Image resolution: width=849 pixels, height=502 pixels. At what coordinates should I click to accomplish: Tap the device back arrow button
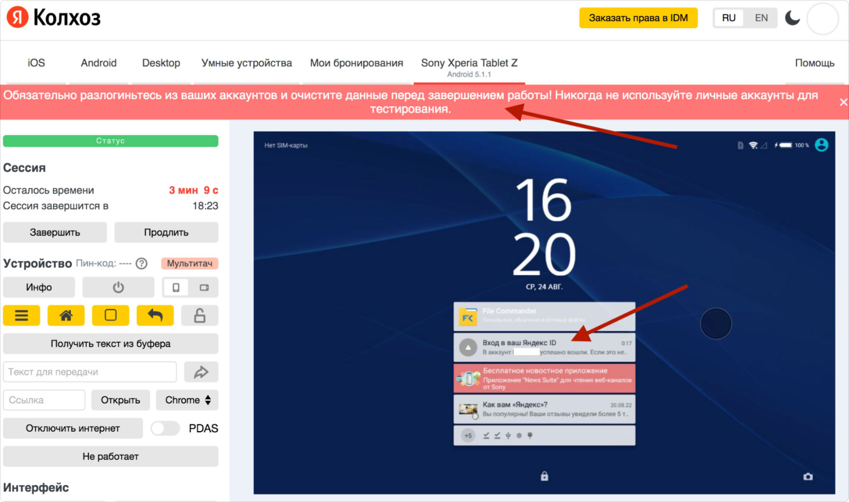pyautogui.click(x=155, y=315)
